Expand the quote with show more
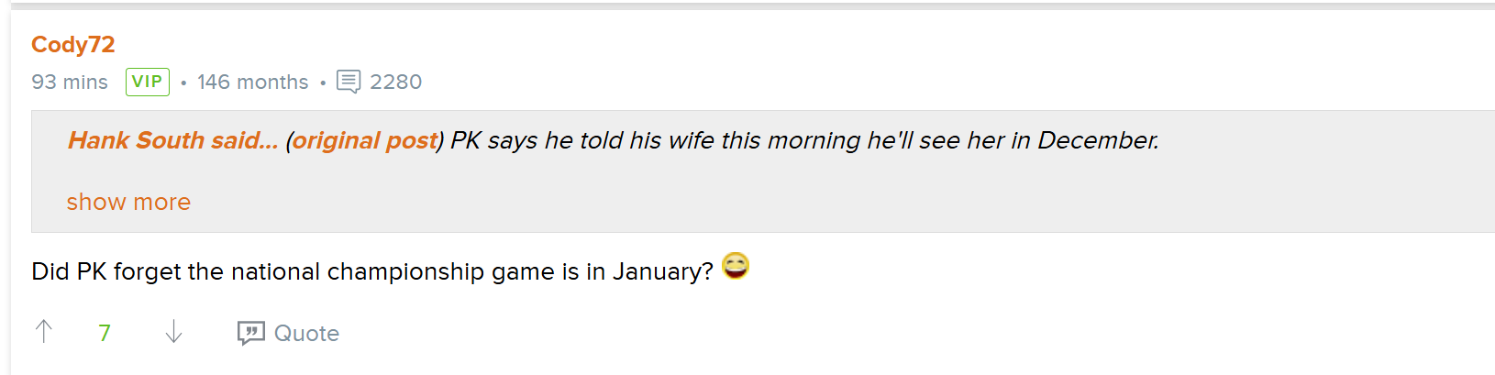1495x375 pixels. 128,202
